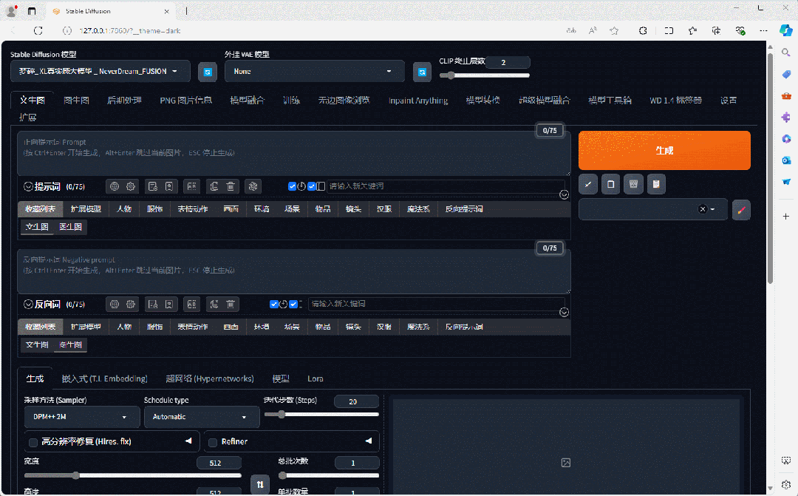The height and width of the screenshot is (496, 798).
Task: Refresh the Stable Diffusion model list
Action: pyautogui.click(x=207, y=72)
